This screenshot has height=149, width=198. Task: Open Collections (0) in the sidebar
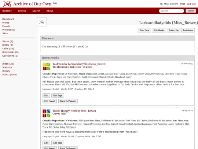click(x=10, y=56)
